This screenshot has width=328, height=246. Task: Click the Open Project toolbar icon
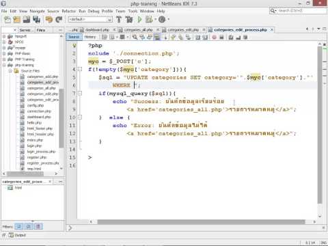(x=27, y=20)
